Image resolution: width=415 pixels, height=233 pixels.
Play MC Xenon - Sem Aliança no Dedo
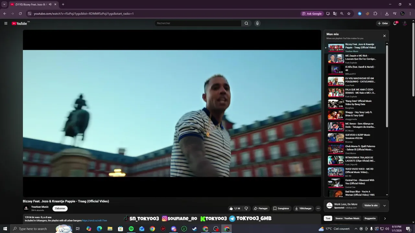(x=355, y=127)
